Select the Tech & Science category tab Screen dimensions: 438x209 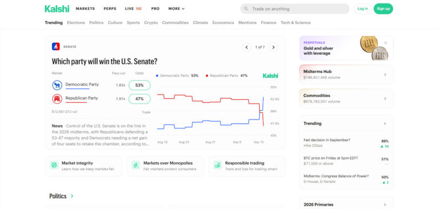(295, 23)
